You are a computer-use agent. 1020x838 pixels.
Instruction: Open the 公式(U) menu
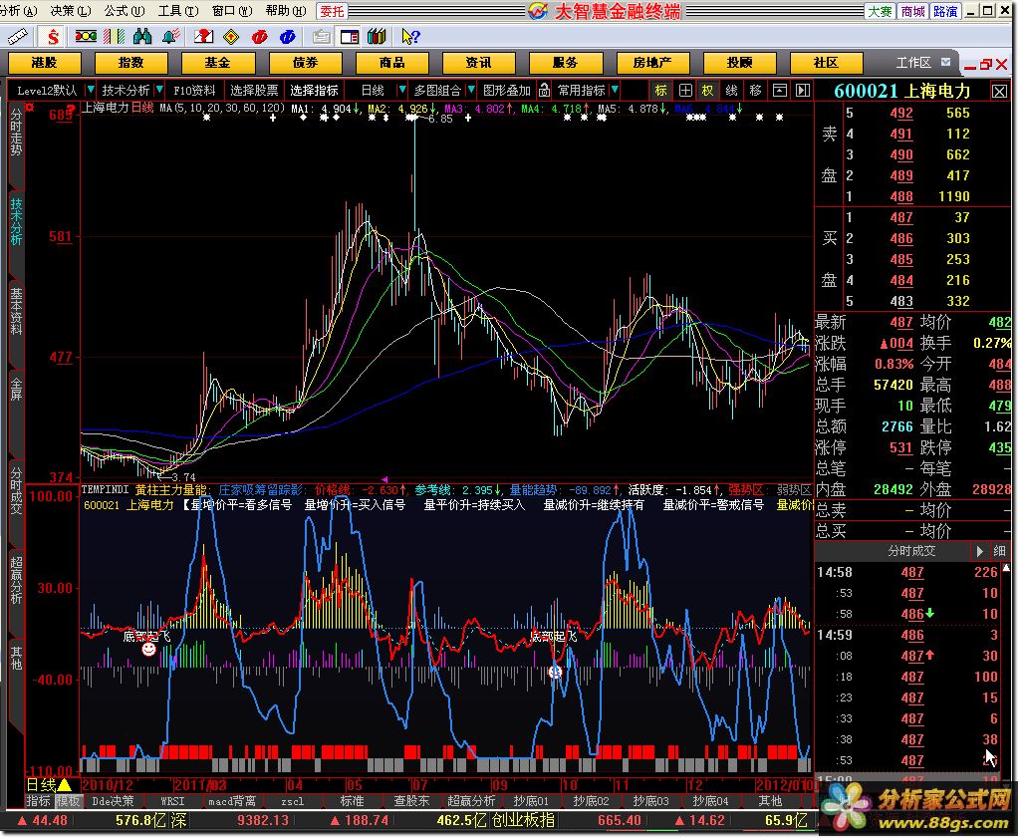[x=125, y=10]
